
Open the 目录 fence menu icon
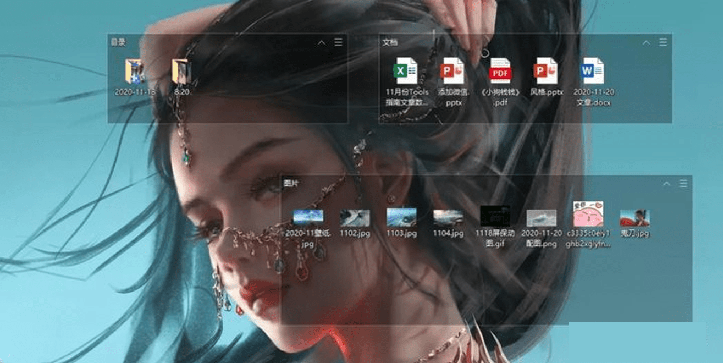[339, 42]
